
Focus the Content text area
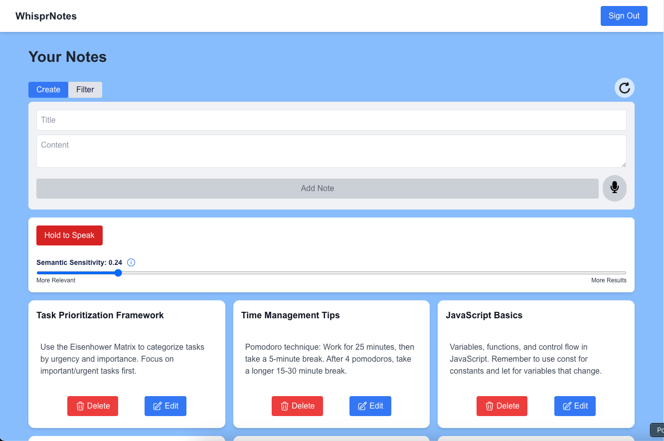(331, 151)
